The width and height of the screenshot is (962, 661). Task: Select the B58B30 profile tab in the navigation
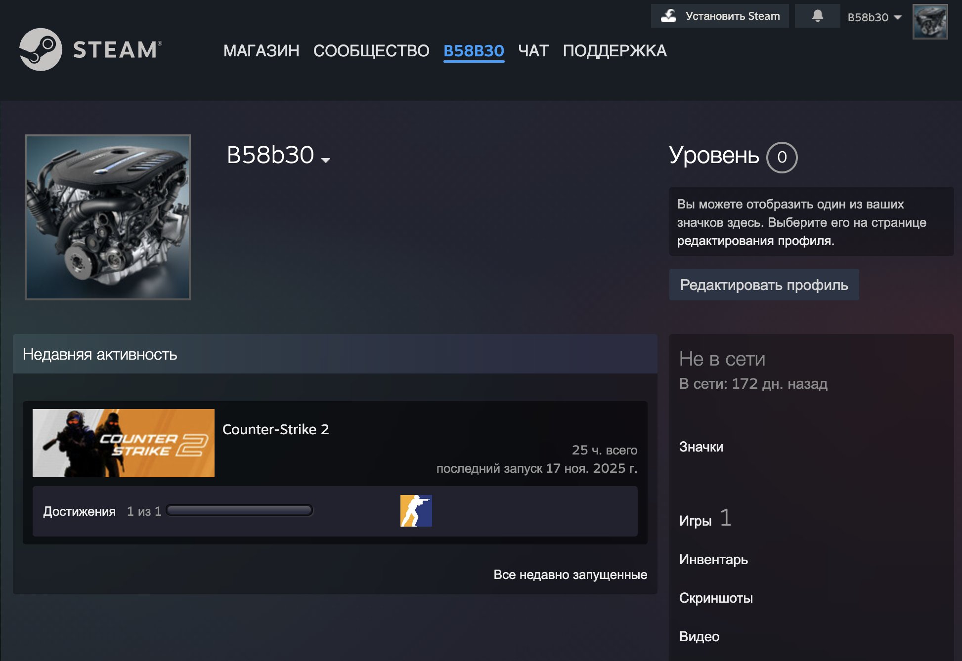[x=474, y=50]
